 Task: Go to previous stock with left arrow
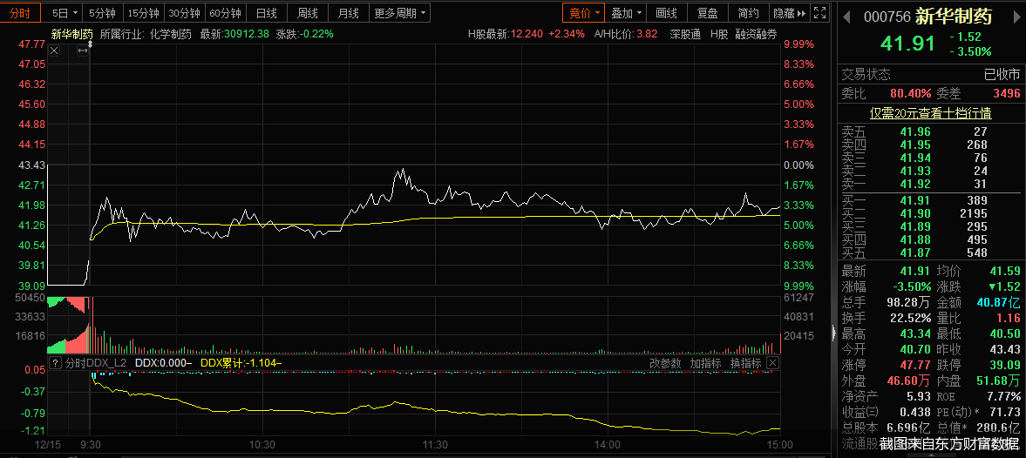(846, 16)
